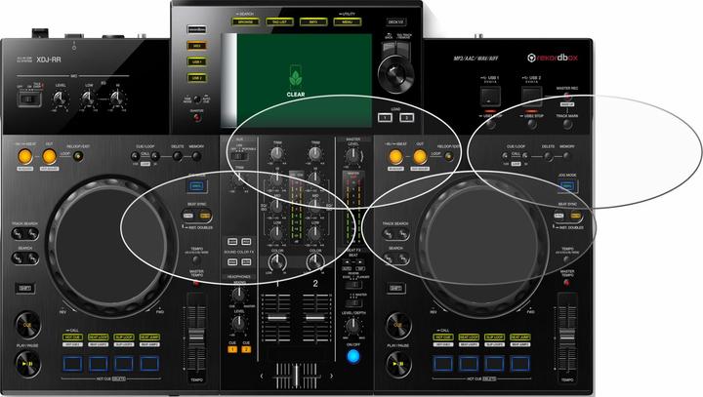Click the BEAT FX LEVEL/DEPTH knob
The image size is (703, 397).
pyautogui.click(x=353, y=326)
